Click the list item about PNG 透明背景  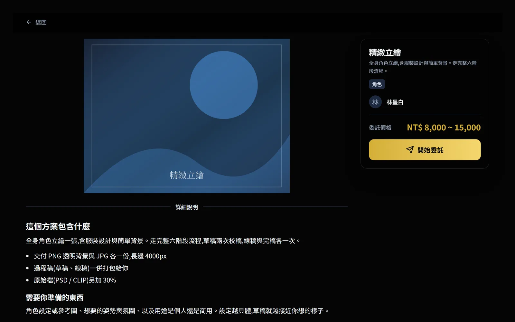click(x=100, y=256)
